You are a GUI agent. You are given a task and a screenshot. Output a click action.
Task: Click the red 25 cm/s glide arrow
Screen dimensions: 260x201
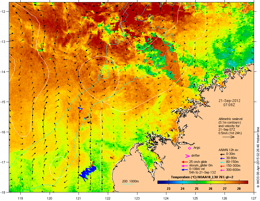[185, 162]
